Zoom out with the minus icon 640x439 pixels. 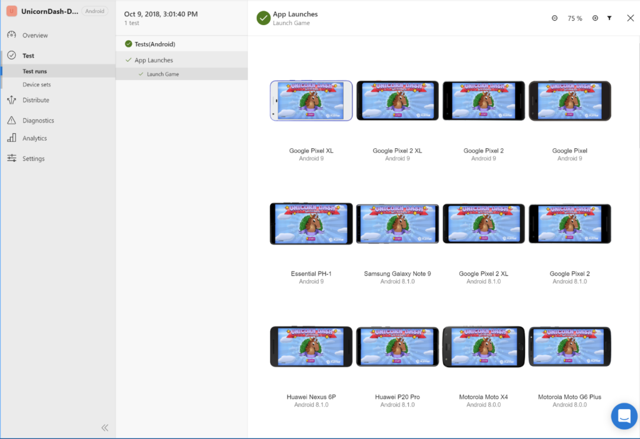pos(554,18)
